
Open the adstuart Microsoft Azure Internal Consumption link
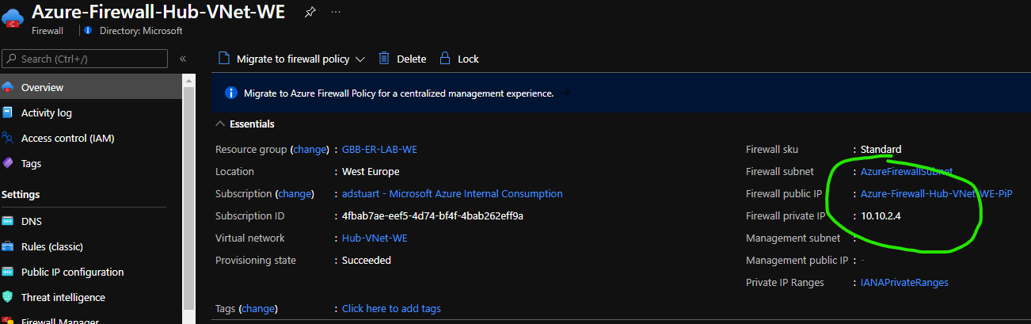[x=452, y=193]
